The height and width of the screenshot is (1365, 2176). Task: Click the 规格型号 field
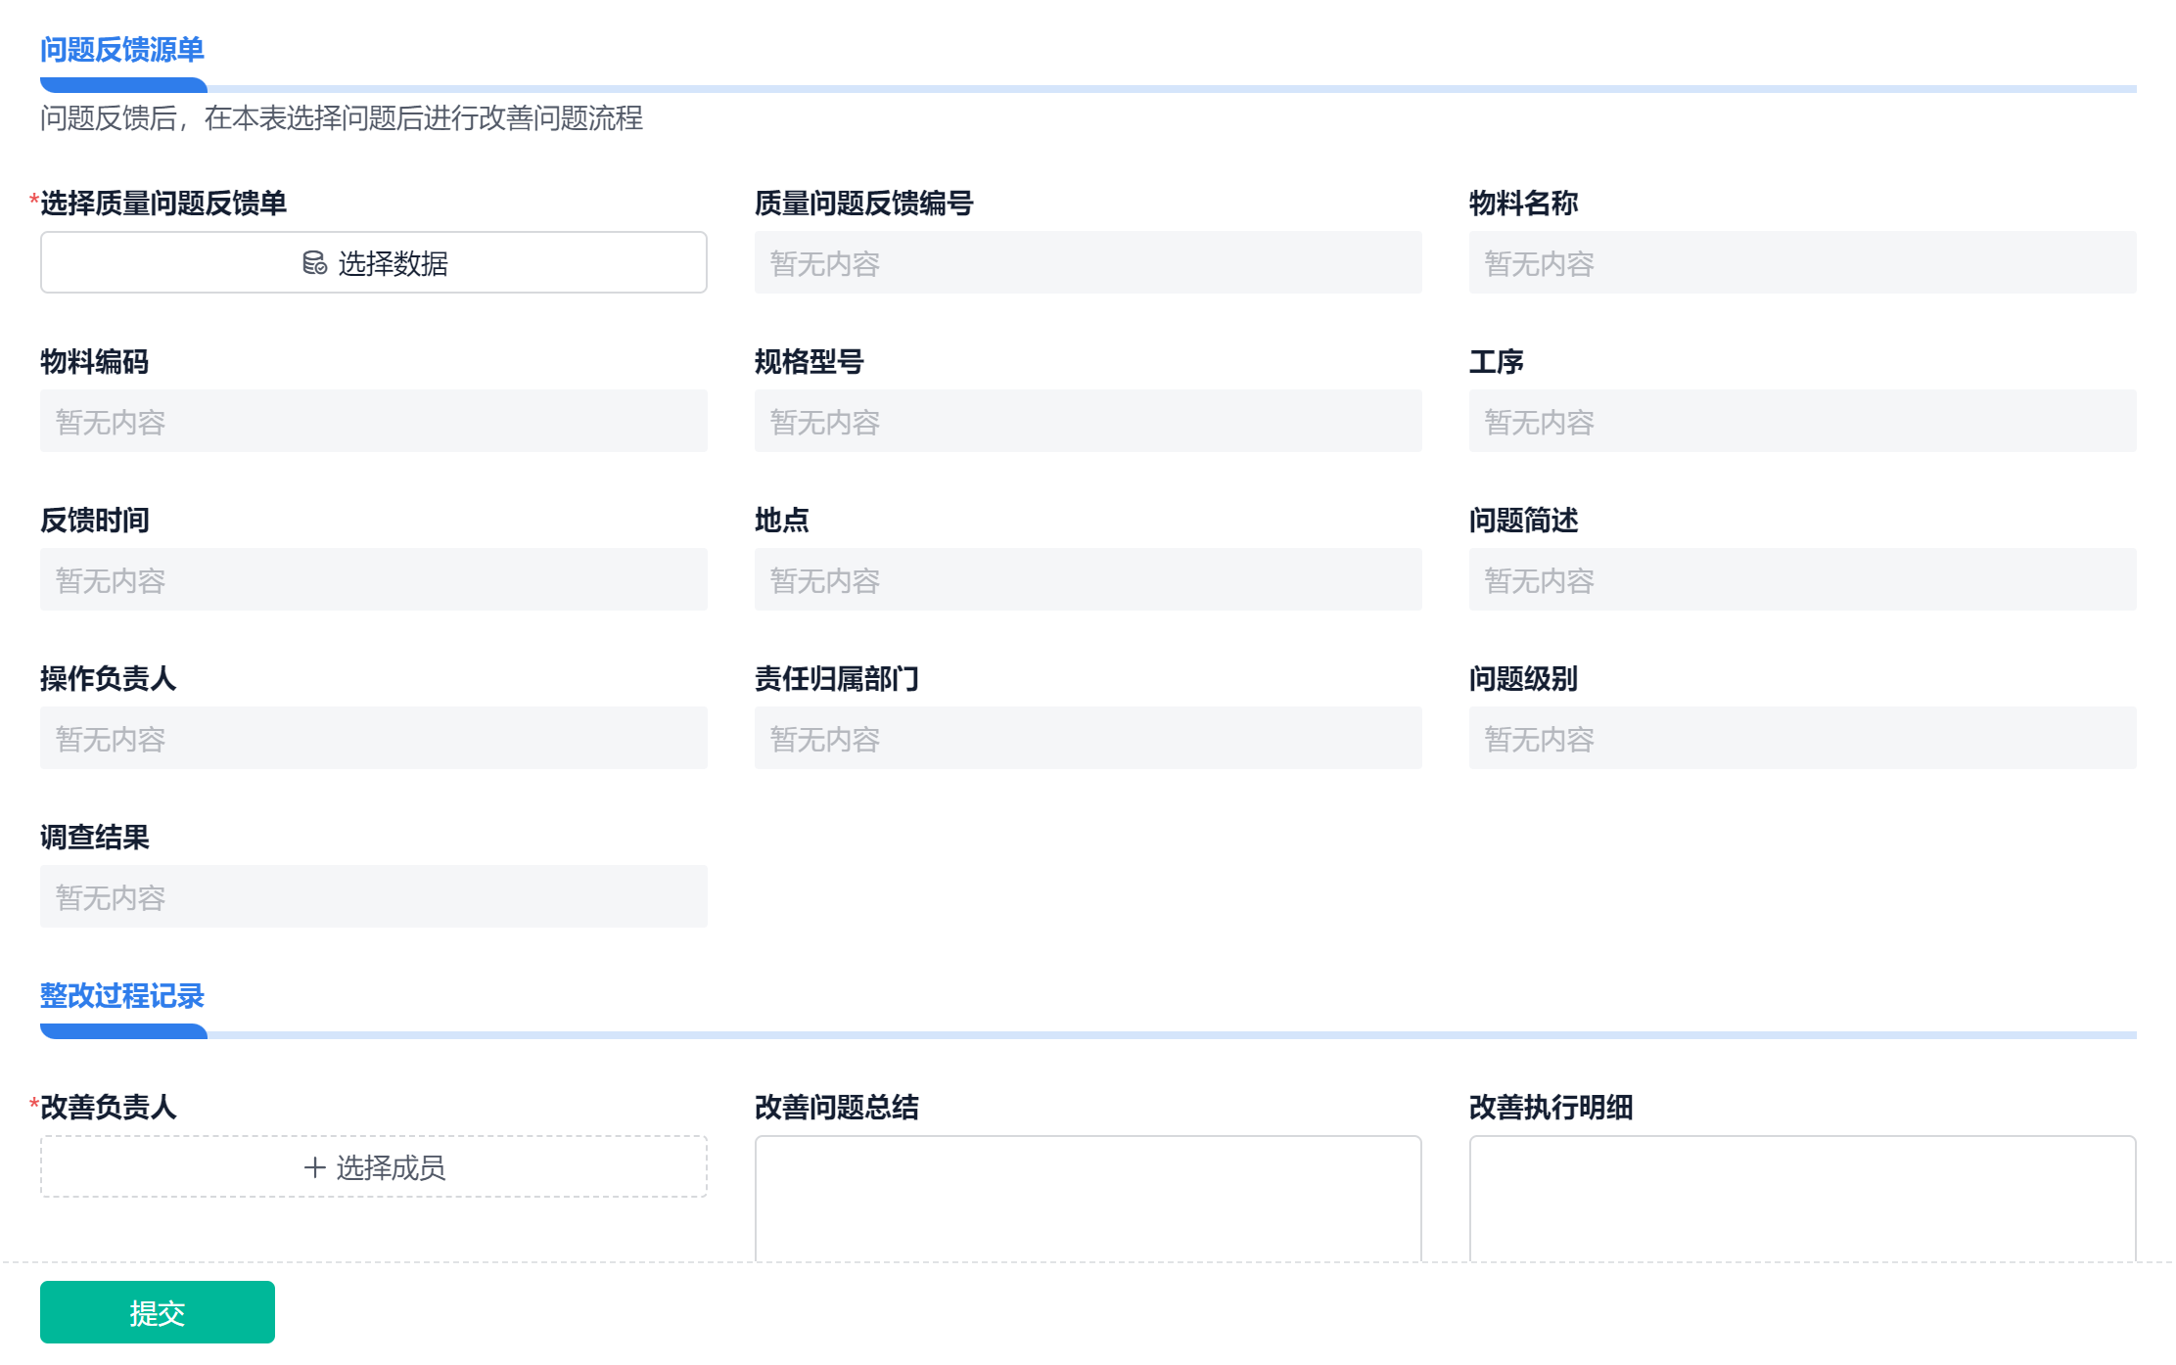[1088, 421]
